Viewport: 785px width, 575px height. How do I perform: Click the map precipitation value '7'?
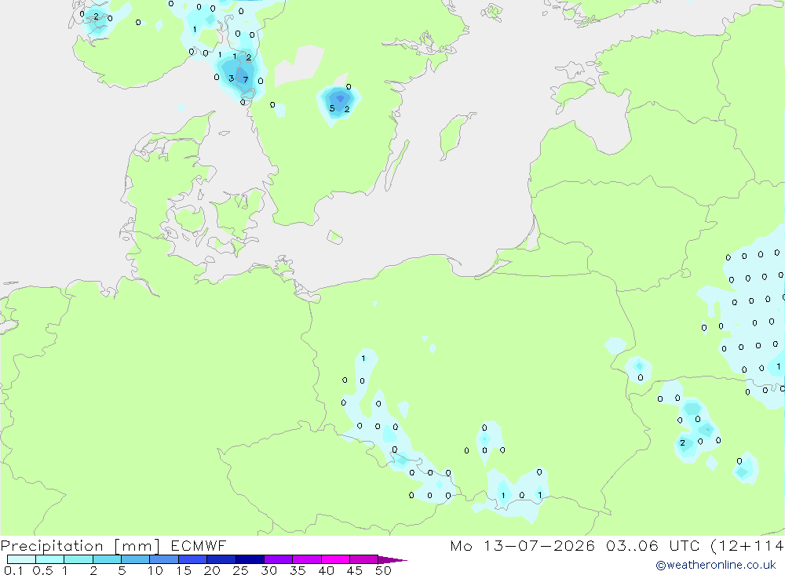click(245, 79)
